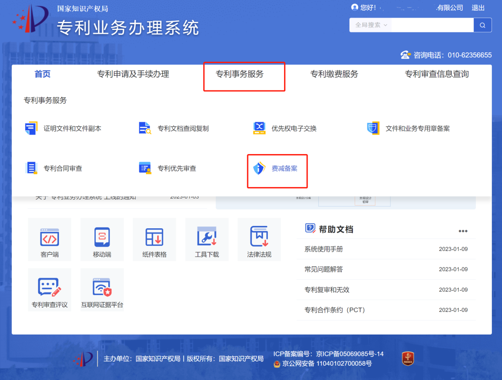Click the 帮助文档 more (…) button
Image resolution: width=502 pixels, height=380 pixels.
click(x=462, y=231)
